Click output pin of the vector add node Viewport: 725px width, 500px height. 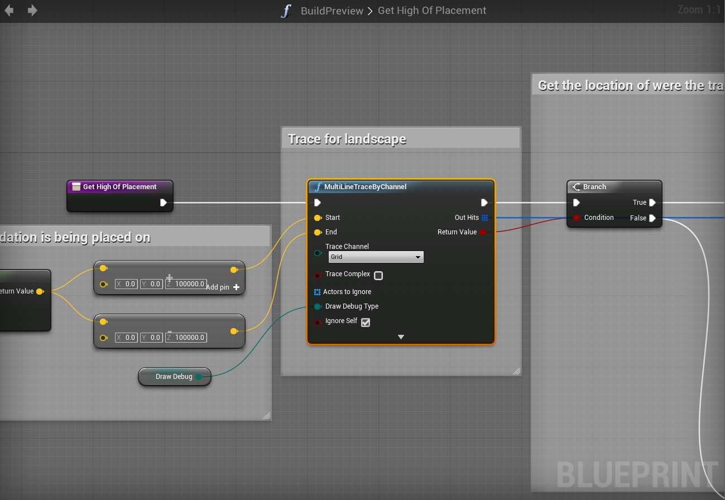(234, 270)
